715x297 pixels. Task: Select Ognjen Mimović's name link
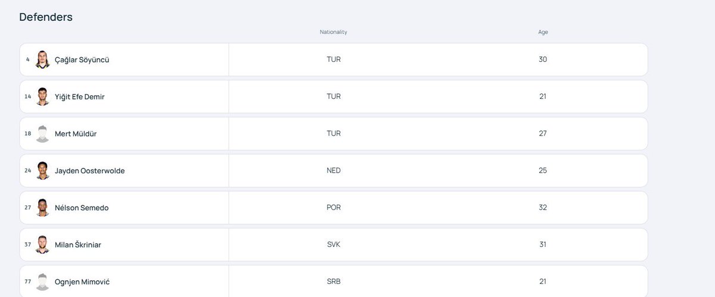[x=82, y=282]
